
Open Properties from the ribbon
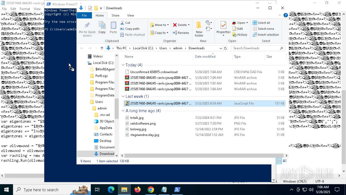click(x=223, y=29)
